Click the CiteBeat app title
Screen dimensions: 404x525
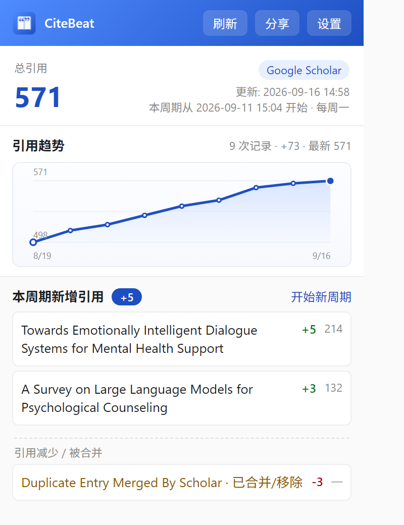point(69,23)
